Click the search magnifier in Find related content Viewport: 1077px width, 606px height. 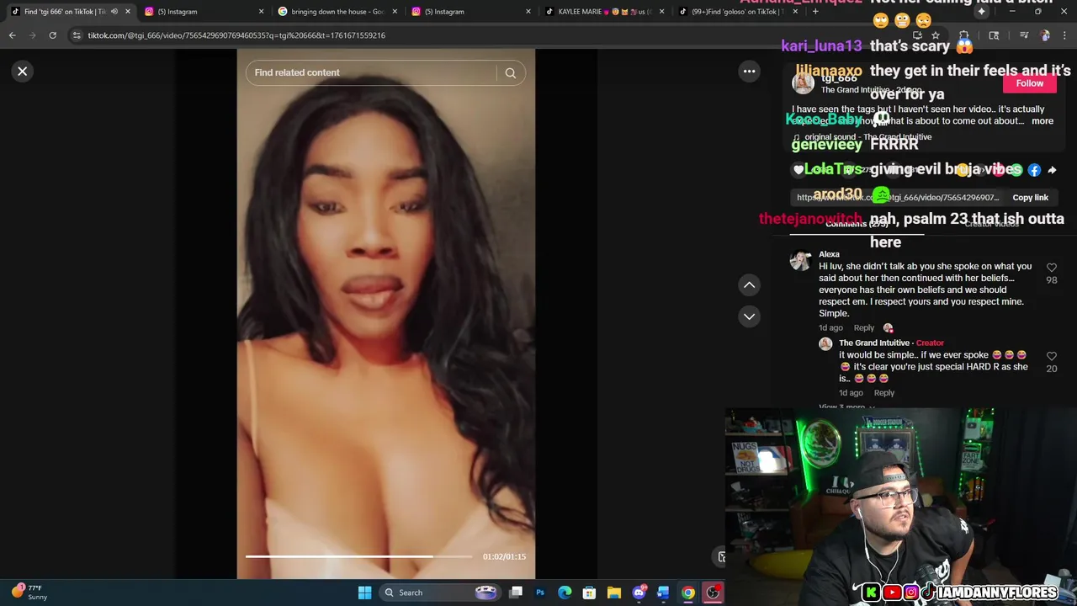(x=510, y=73)
